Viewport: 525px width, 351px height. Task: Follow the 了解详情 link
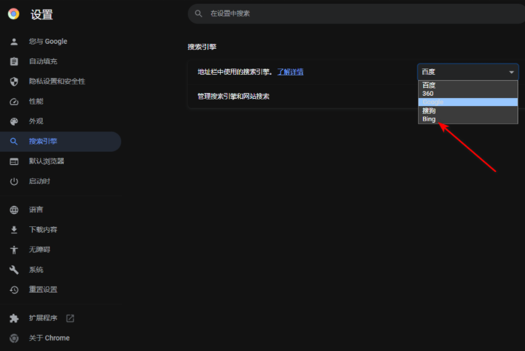[x=290, y=72]
